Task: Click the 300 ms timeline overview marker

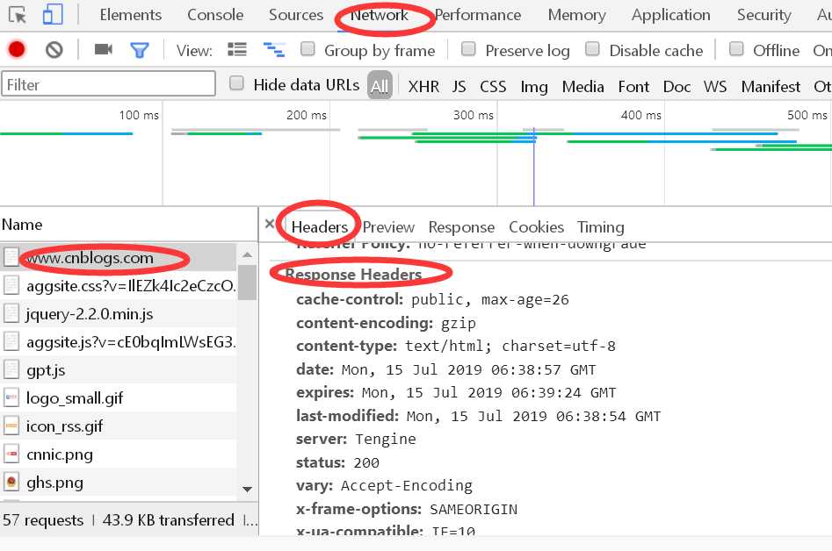Action: click(x=473, y=115)
